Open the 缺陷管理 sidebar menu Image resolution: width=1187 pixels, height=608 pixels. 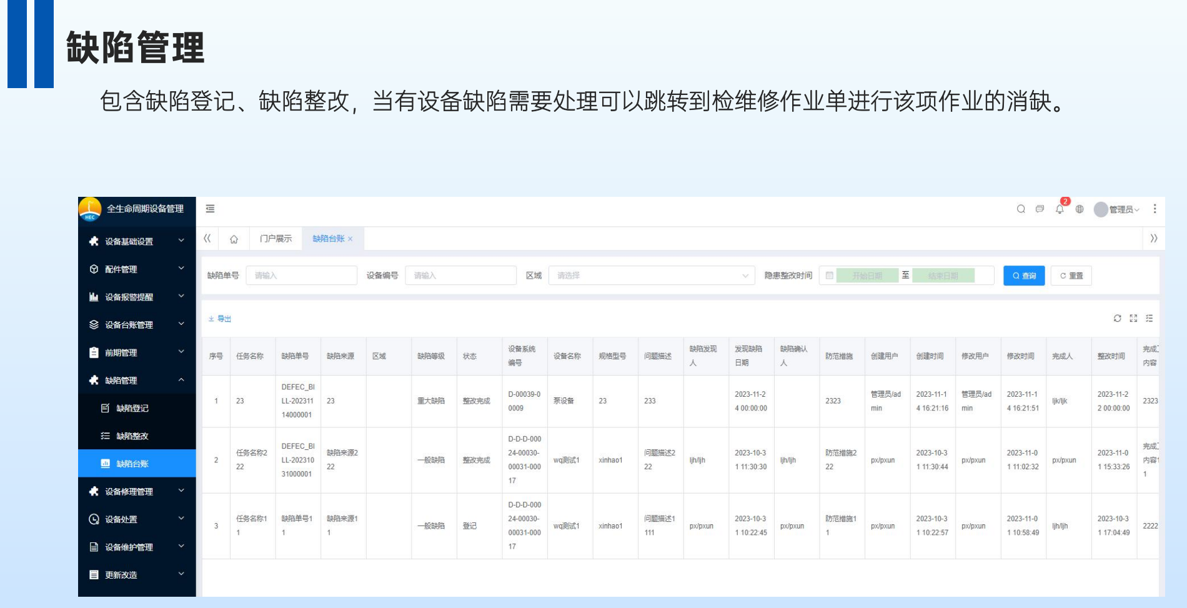pyautogui.click(x=137, y=380)
